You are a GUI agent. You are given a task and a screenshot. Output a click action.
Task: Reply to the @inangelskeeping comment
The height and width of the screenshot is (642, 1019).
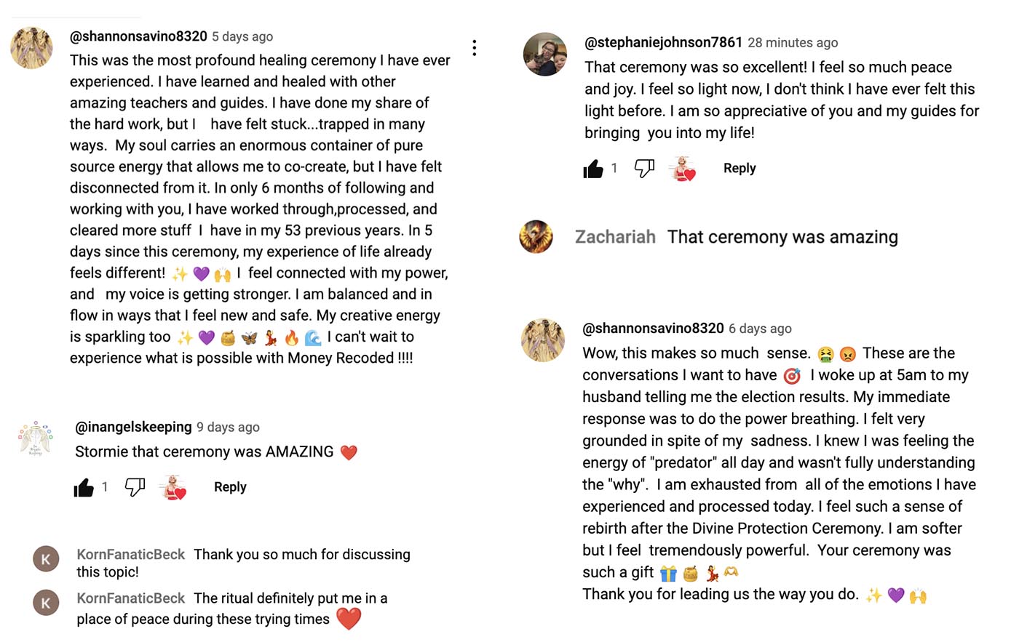[230, 487]
